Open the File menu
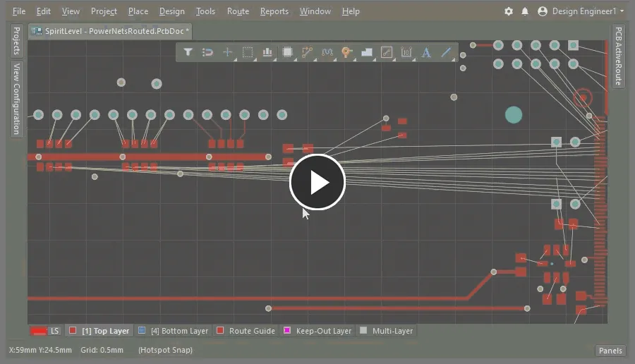 coord(19,11)
